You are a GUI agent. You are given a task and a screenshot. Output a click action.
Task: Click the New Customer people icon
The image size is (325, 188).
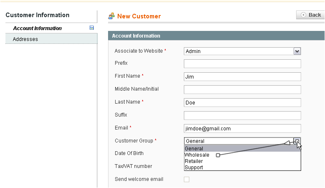click(111, 16)
